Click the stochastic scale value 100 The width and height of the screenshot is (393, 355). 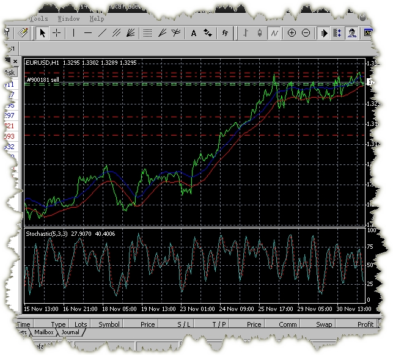(372, 230)
